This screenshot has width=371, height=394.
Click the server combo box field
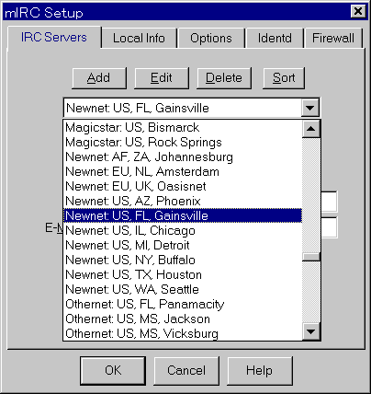pos(183,108)
